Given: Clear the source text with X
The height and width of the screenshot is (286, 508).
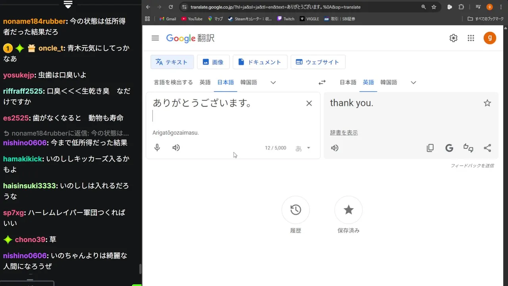Looking at the screenshot, I should [x=309, y=103].
